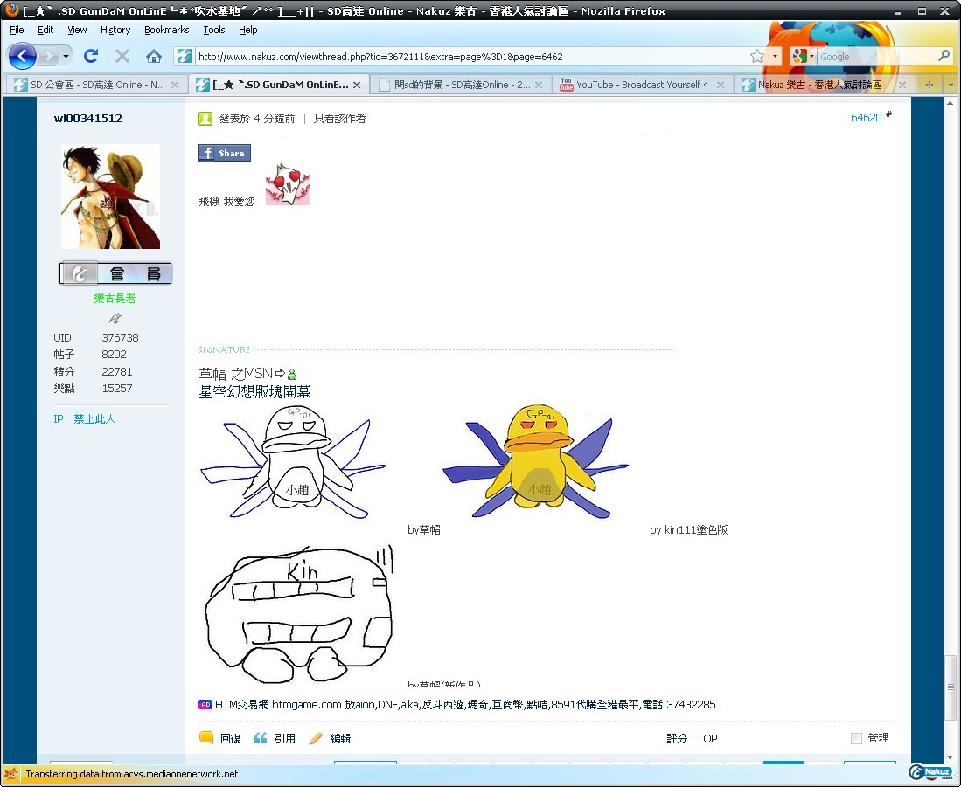Open the list all tabs dropdown
The height and width of the screenshot is (787, 961).
(x=951, y=85)
